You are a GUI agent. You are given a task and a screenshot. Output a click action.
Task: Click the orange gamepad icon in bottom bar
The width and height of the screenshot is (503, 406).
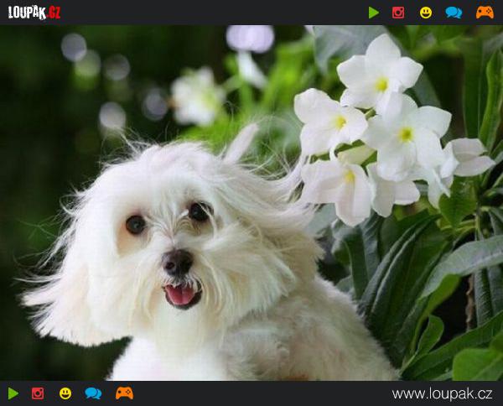click(124, 393)
